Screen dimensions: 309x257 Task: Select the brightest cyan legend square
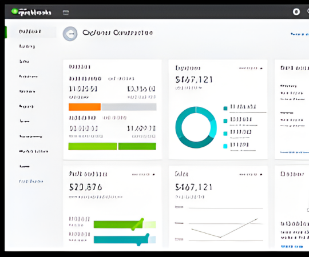point(225,146)
